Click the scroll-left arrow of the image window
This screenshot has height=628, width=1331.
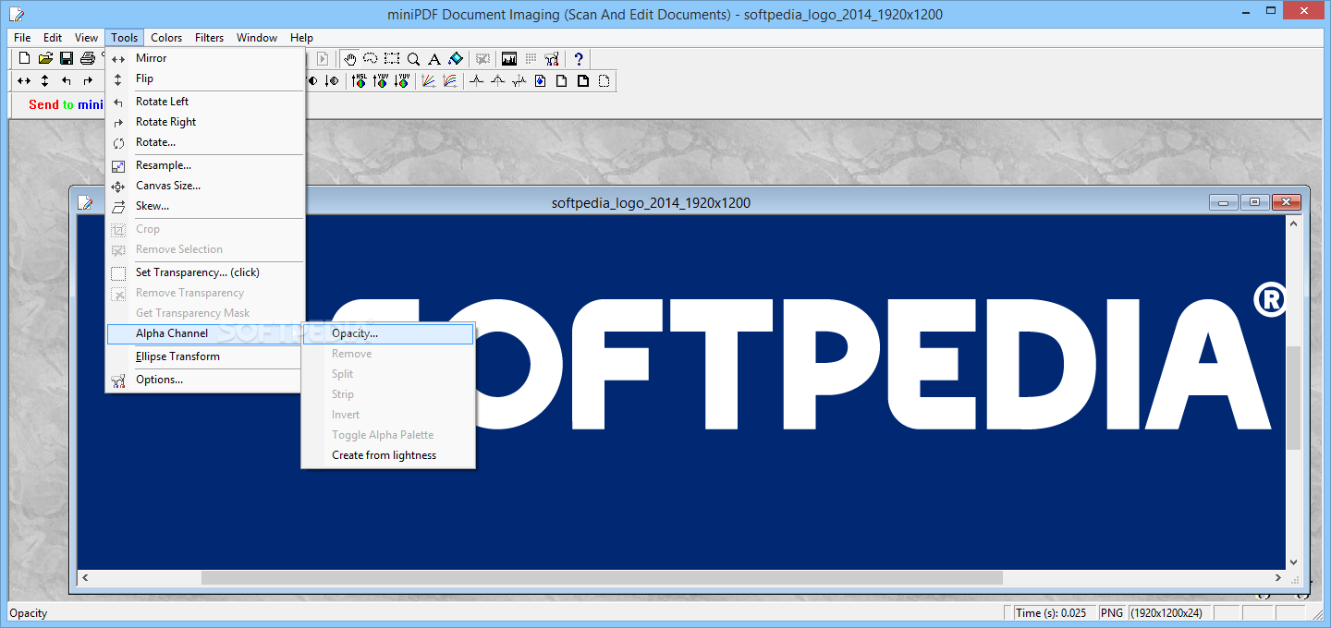pos(85,577)
